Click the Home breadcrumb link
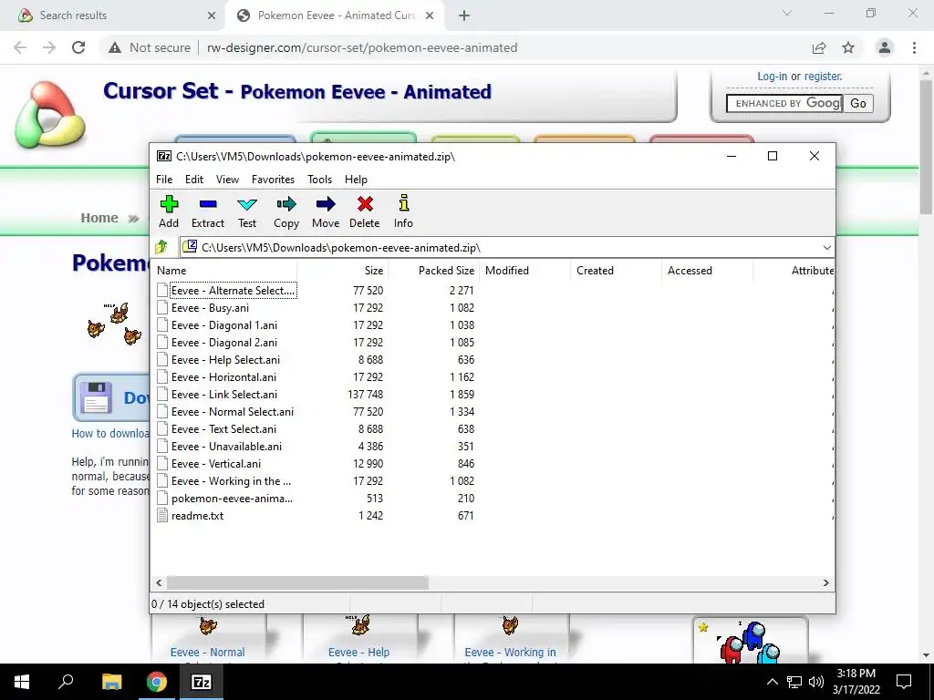This screenshot has width=934, height=700. pyautogui.click(x=99, y=218)
